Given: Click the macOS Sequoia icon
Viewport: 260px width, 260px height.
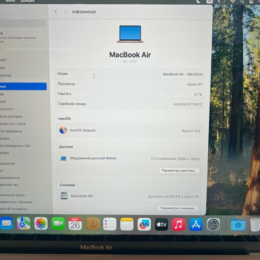Looking at the screenshot, I should 63,130.
